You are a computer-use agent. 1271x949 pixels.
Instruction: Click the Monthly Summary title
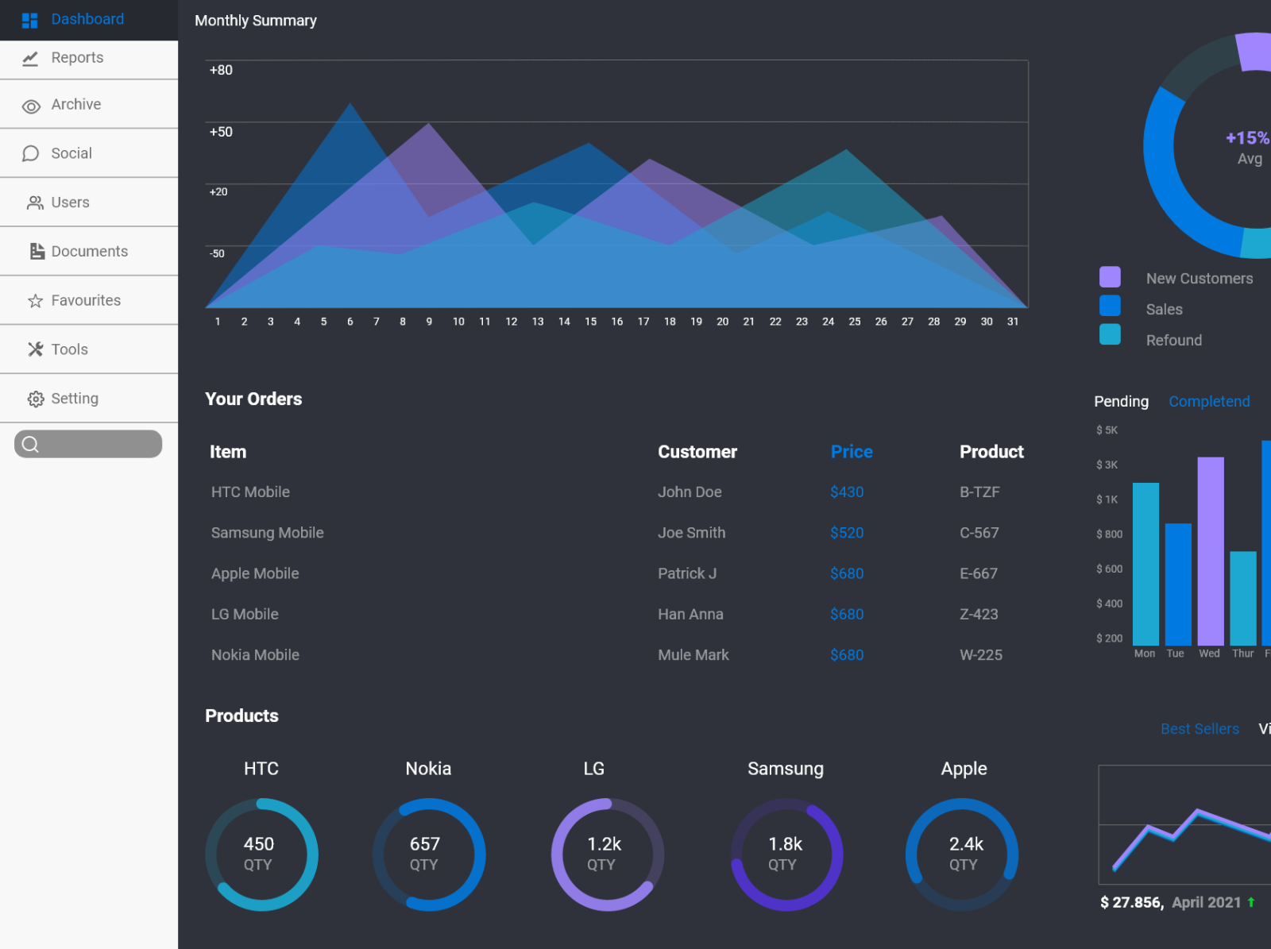pyautogui.click(x=256, y=21)
